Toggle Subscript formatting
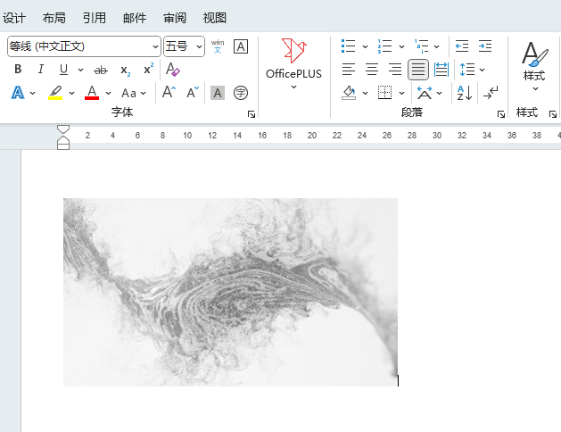The height and width of the screenshot is (432, 561). 125,70
